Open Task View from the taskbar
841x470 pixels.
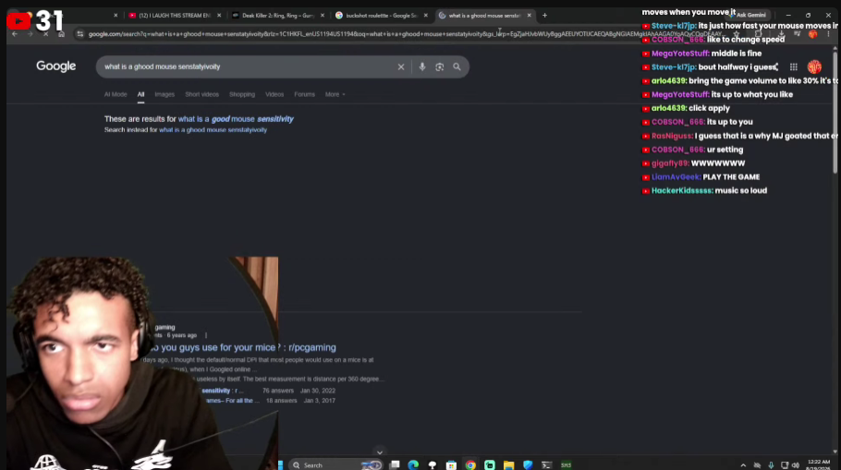tap(395, 464)
